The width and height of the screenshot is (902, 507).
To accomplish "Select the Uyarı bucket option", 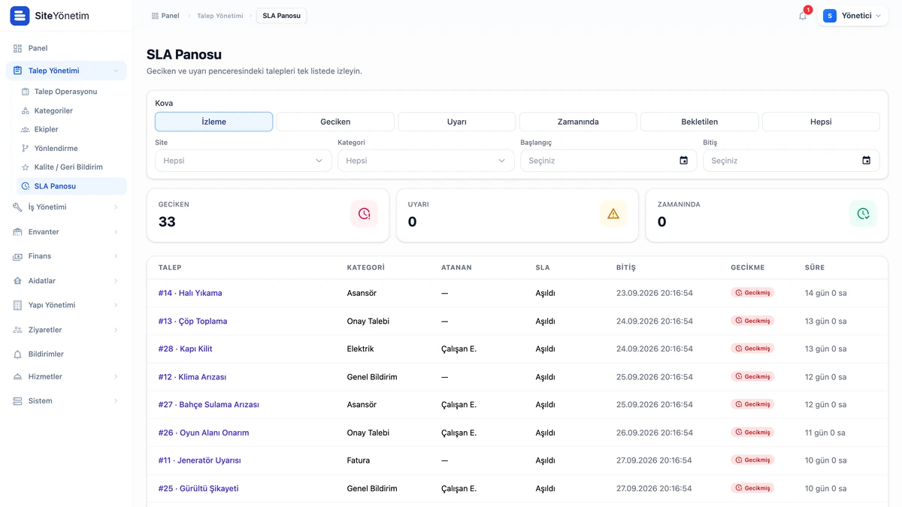I will click(457, 122).
